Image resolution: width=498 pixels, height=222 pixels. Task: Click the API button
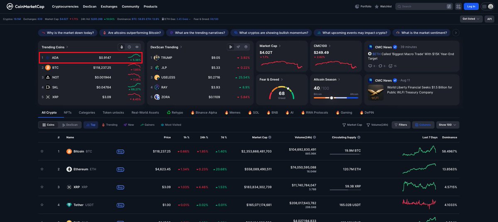pyautogui.click(x=489, y=19)
